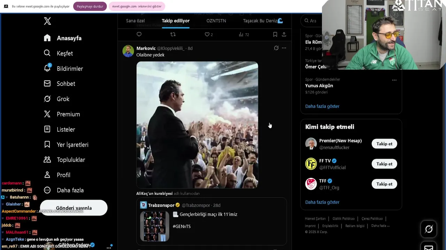Open more options on Markovic's post

point(284,48)
